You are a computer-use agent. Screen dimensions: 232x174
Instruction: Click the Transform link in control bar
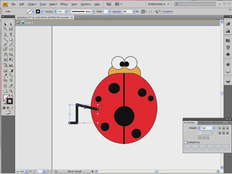167,11
